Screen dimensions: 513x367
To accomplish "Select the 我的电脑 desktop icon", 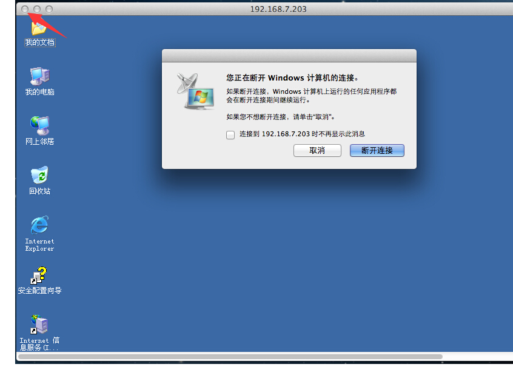I will (x=39, y=76).
